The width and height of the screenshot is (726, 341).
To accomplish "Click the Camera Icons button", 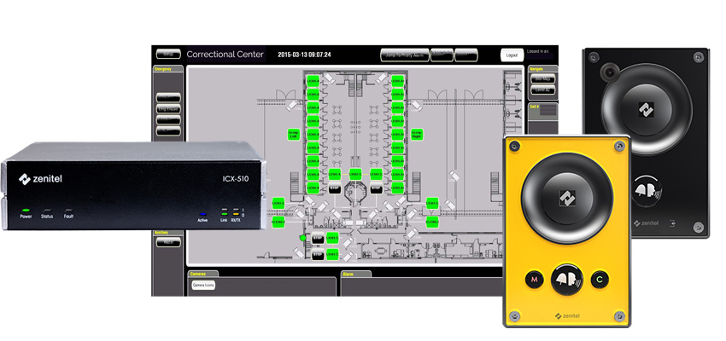I will coord(203,284).
